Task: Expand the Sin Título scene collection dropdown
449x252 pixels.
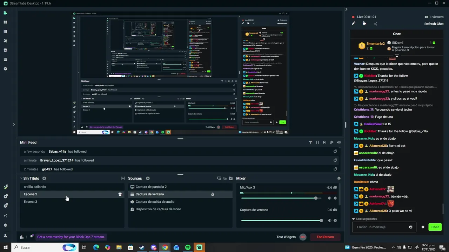Action: pos(21,178)
